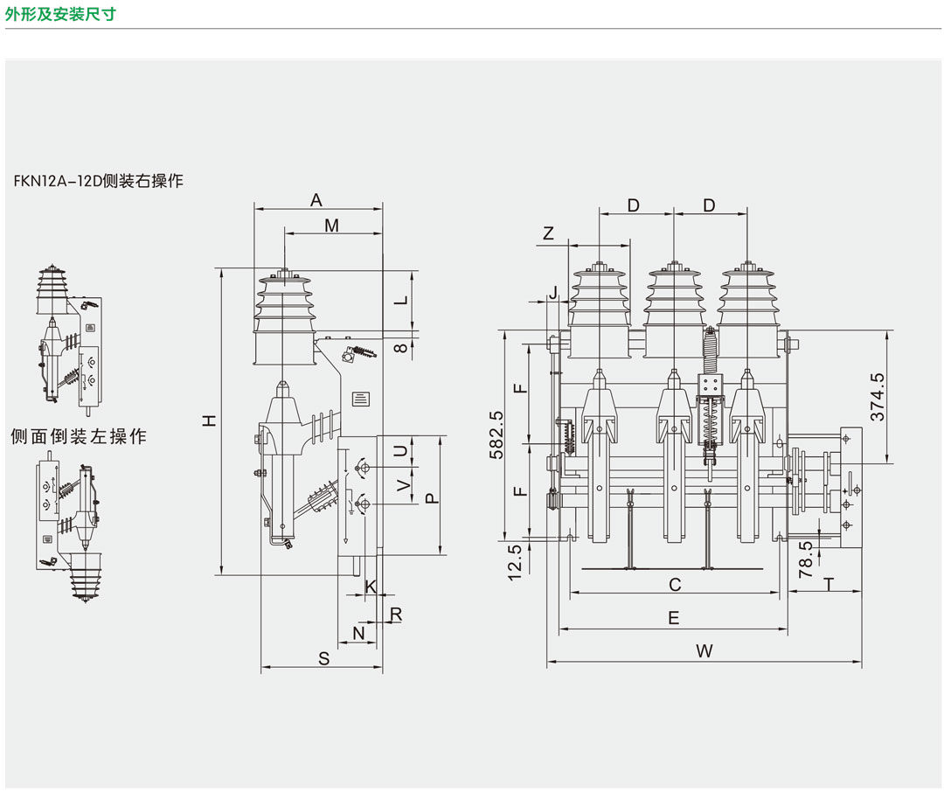Image resolution: width=944 pixels, height=792 pixels.
Task: Select the FKN12A-12D侧装右操作 label
Action: tap(98, 181)
